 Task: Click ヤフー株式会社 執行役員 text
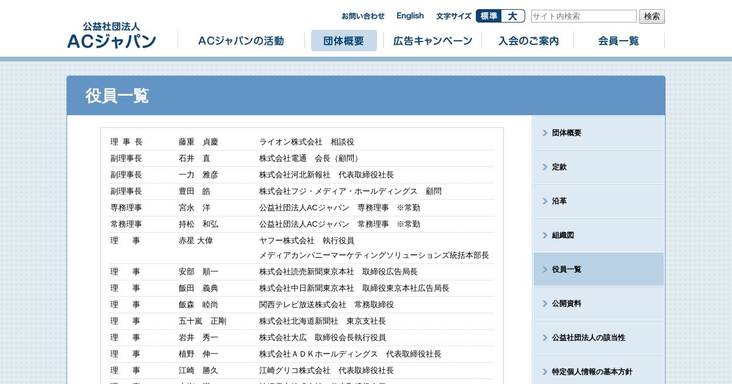[x=306, y=241]
